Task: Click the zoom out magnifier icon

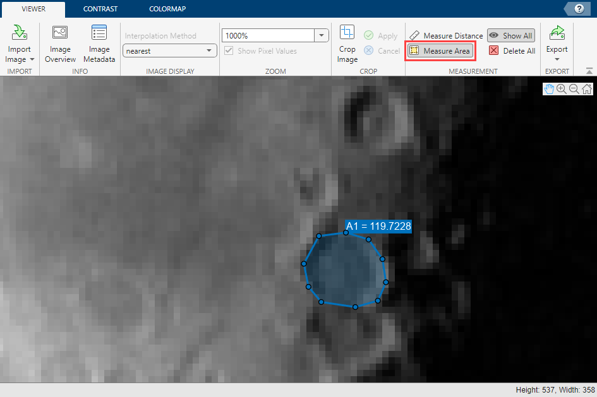Action: [574, 89]
